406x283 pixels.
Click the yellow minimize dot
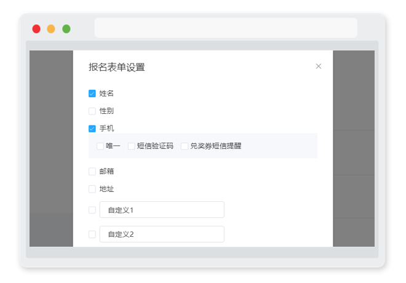pos(51,29)
